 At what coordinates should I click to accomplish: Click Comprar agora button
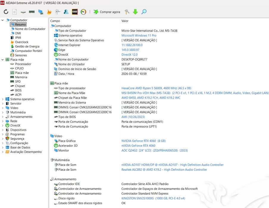click(107, 12)
